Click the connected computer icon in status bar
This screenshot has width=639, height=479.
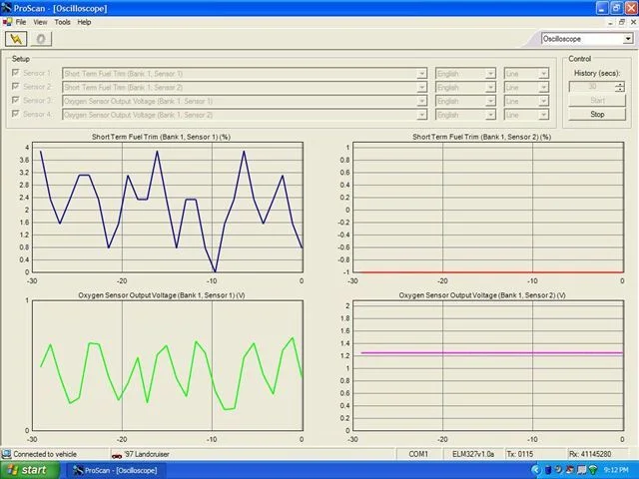pos(7,454)
